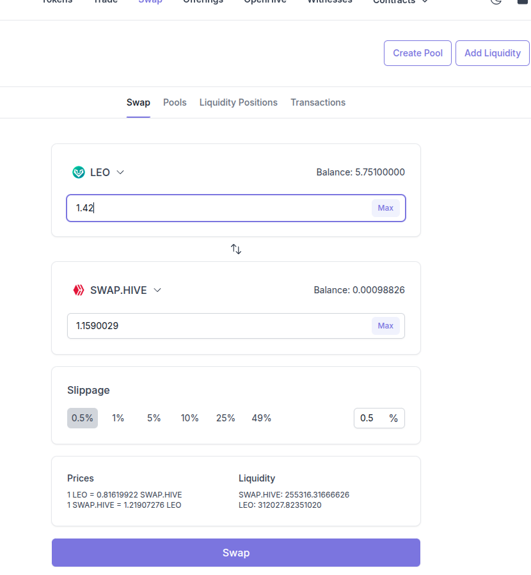Go to the Transactions tab
The width and height of the screenshot is (531, 575).
click(x=318, y=102)
